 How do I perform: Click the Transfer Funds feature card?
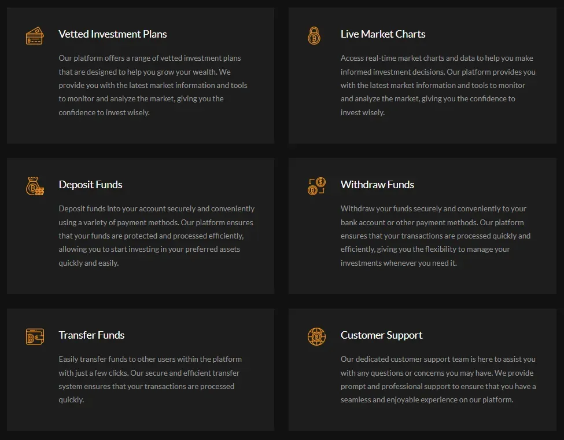tap(140, 369)
